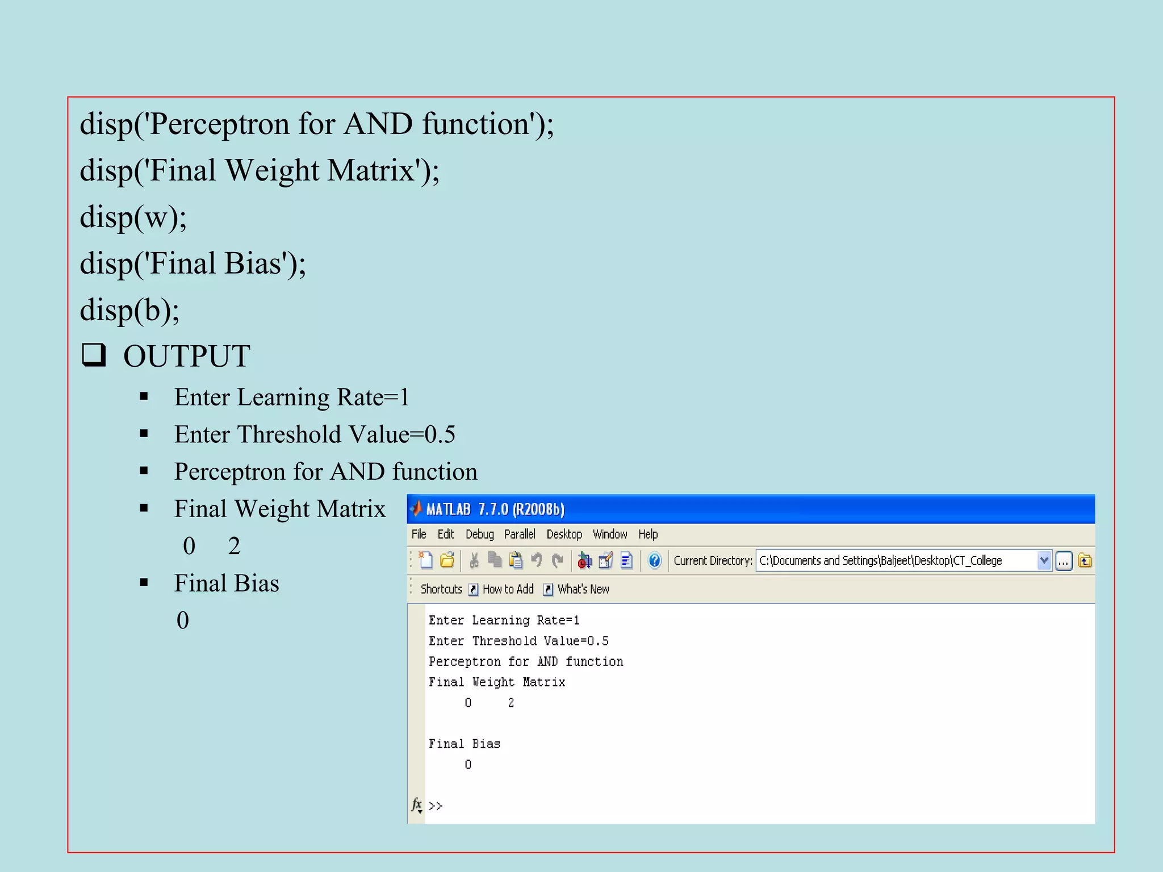Image resolution: width=1163 pixels, height=872 pixels.
Task: Click inside the Current Directory path field
Action: click(897, 561)
